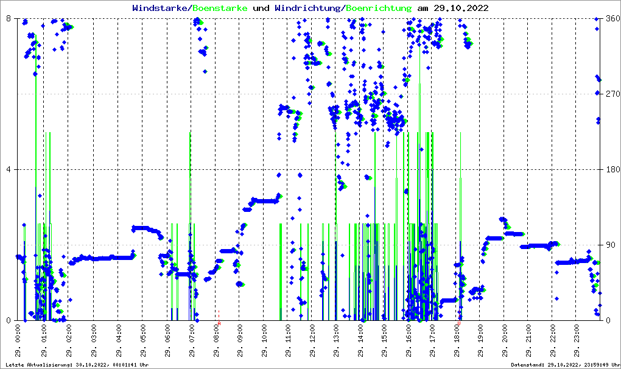The image size is (621, 369).
Task: Click the x-axis label '29. 18:00'
Action: coord(457,340)
